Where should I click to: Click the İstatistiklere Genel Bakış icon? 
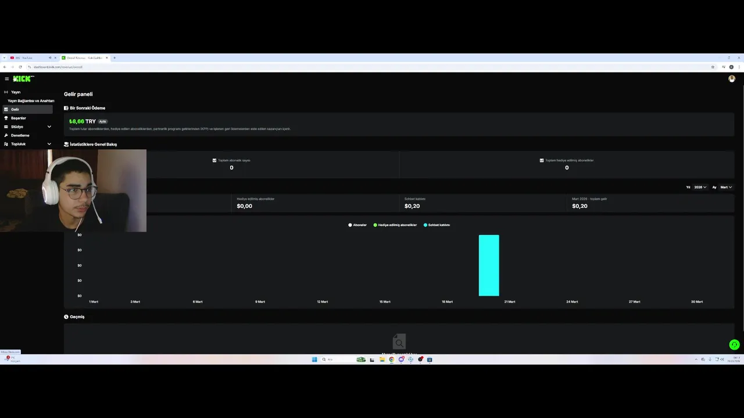click(x=66, y=144)
